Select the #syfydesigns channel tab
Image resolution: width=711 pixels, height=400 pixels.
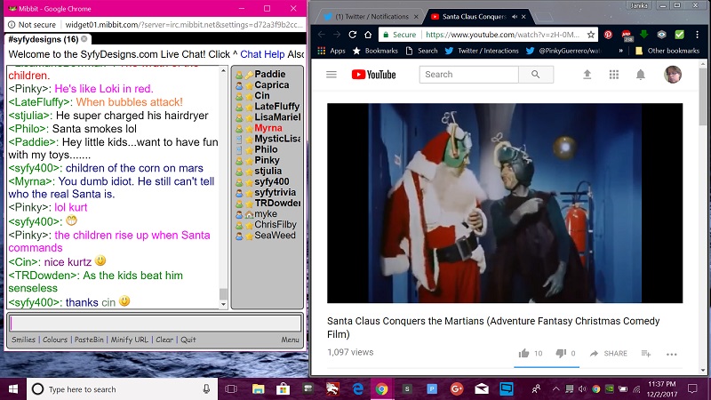coord(43,39)
